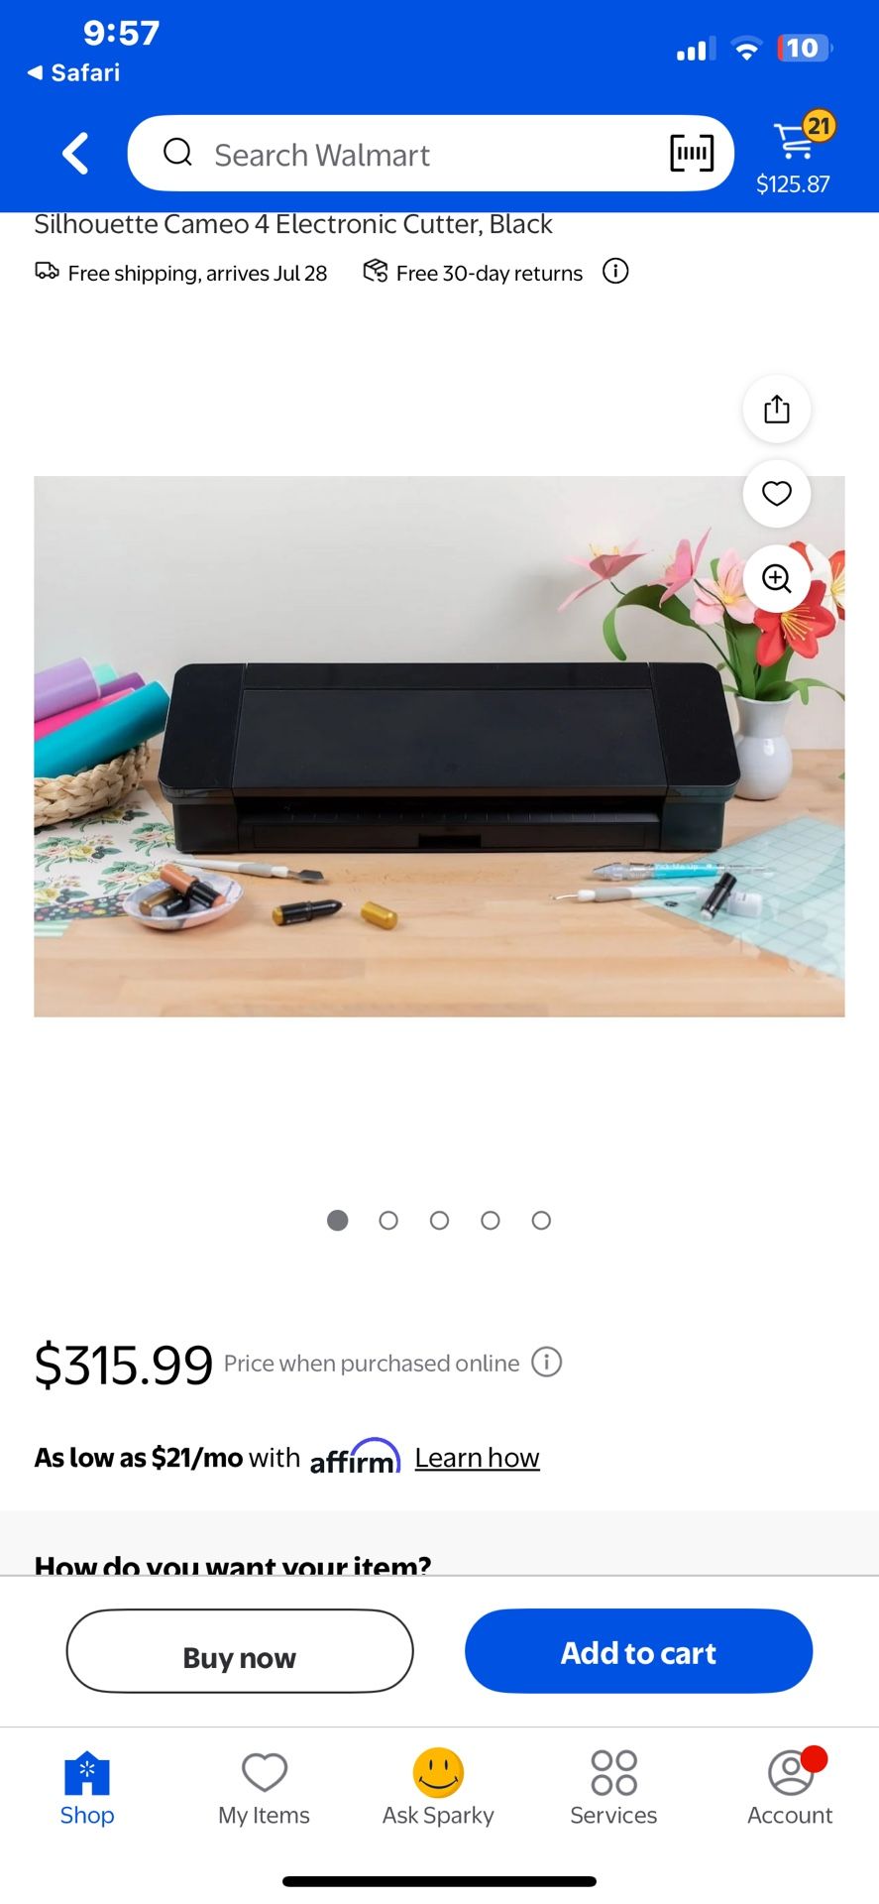Select the second image carousel dot
879x1904 pixels.
(x=388, y=1221)
